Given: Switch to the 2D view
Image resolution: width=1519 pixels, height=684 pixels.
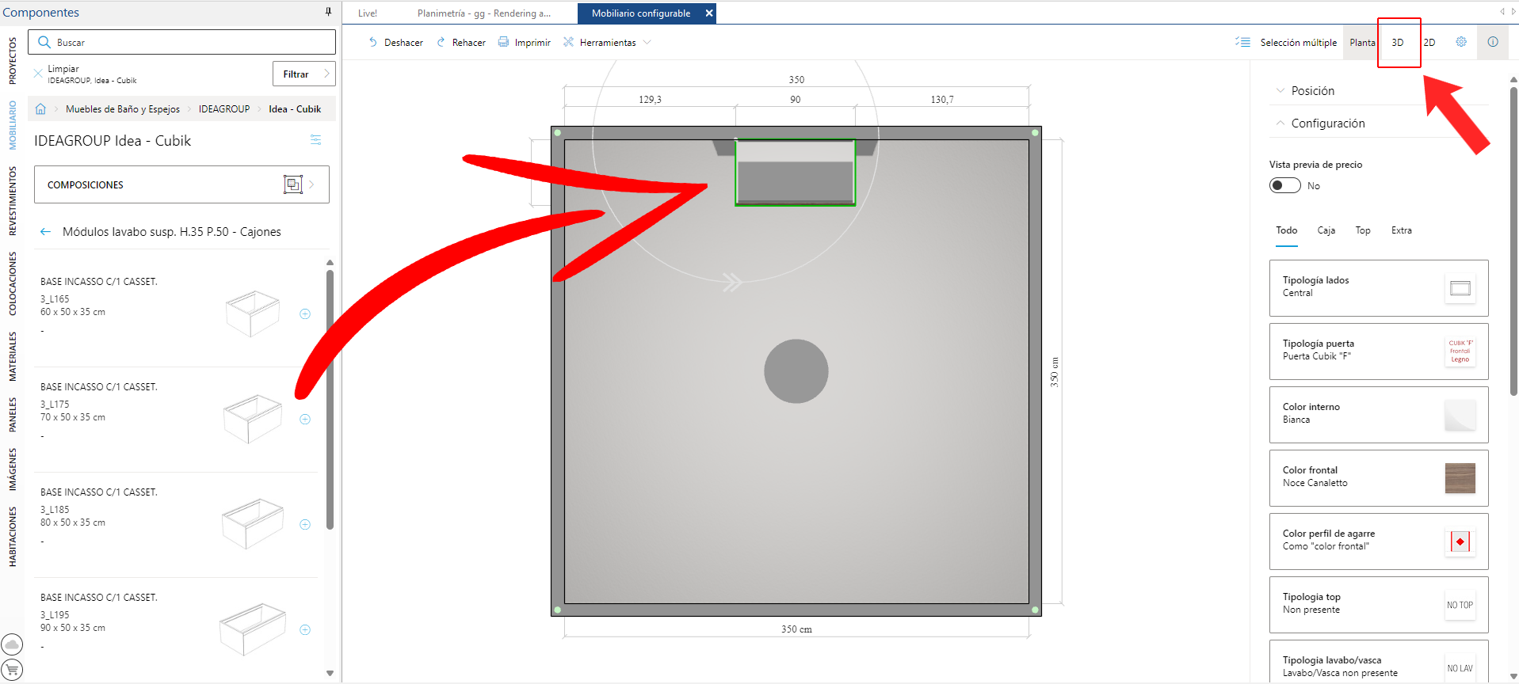Looking at the screenshot, I should coord(1429,43).
